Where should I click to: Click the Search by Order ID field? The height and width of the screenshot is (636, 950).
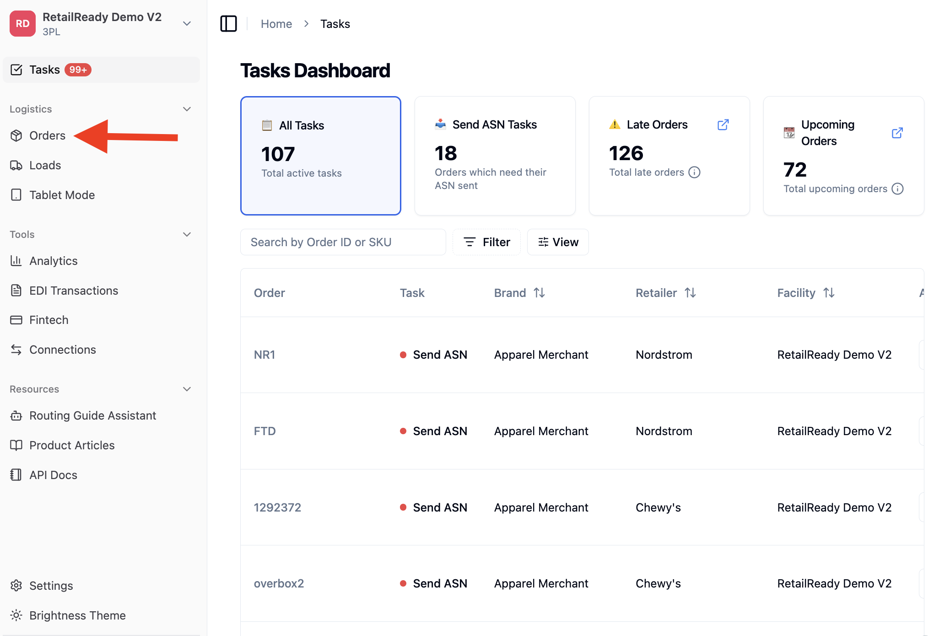[343, 242]
